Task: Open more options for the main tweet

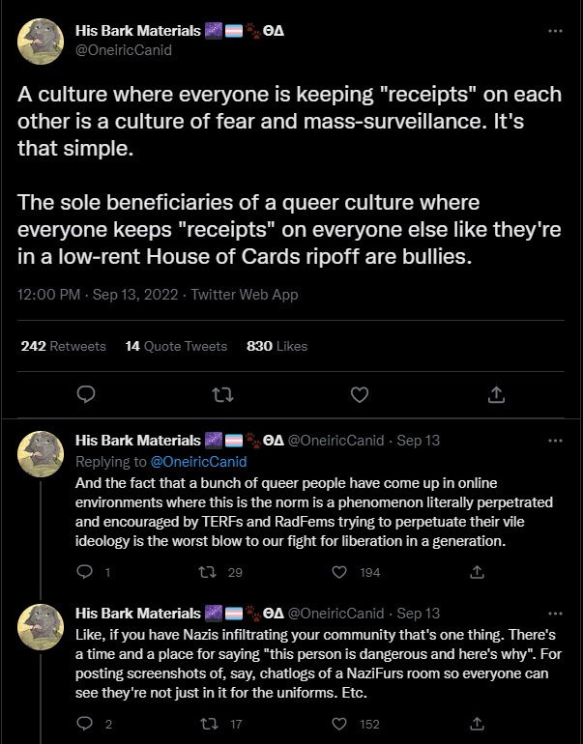Action: tap(555, 31)
